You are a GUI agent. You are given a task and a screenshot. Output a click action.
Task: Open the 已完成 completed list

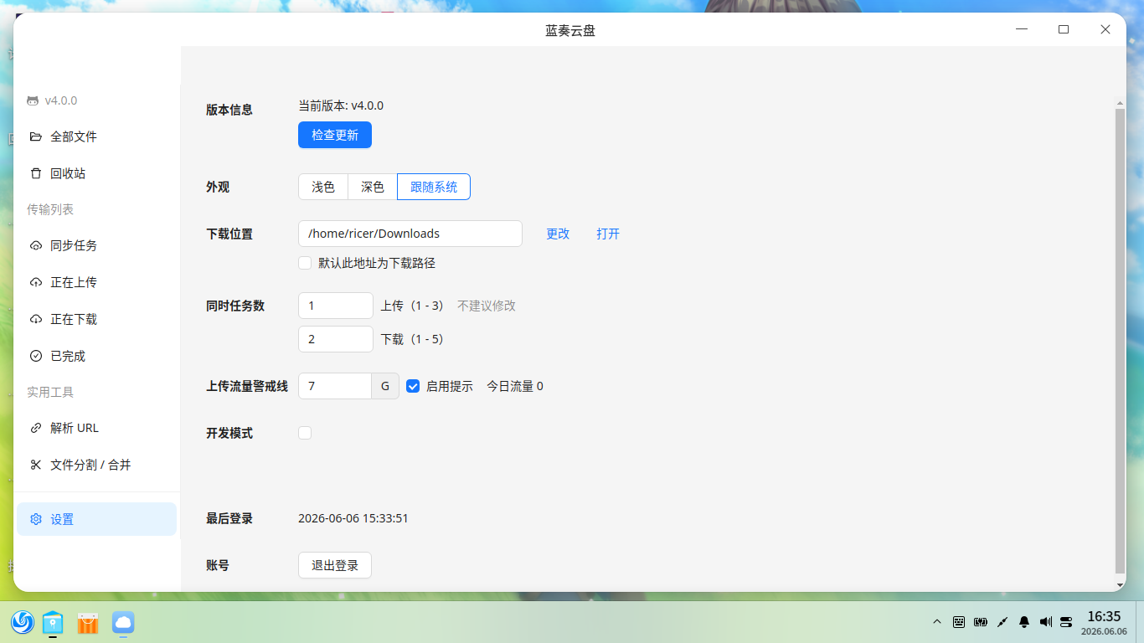pyautogui.click(x=96, y=356)
